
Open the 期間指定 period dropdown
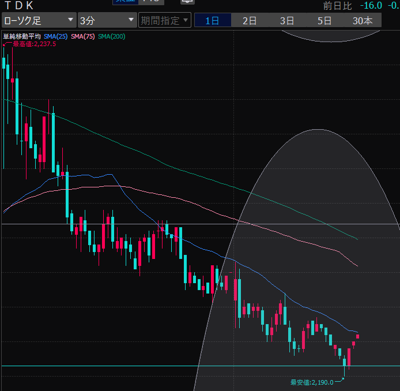(x=164, y=21)
